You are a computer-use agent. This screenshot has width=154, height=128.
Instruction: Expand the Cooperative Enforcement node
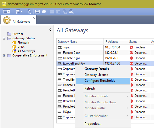pos(4,55)
